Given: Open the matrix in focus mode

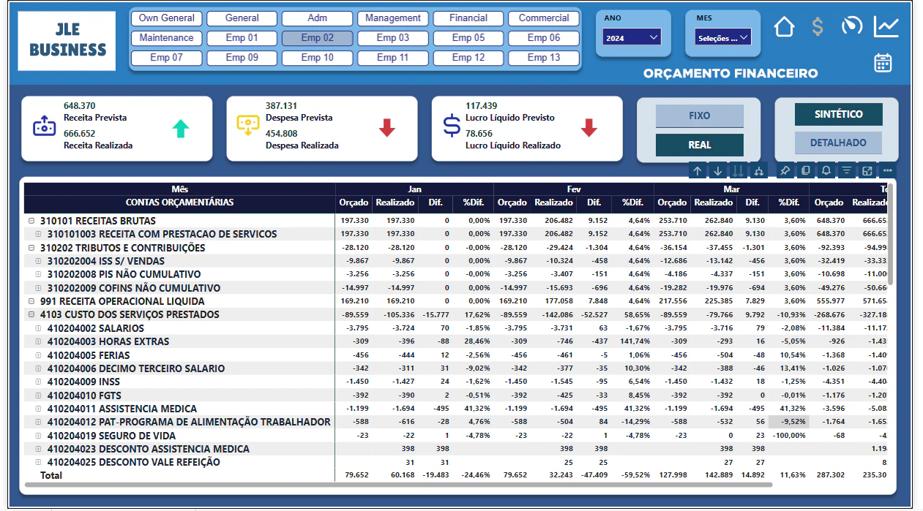Looking at the screenshot, I should click(867, 170).
